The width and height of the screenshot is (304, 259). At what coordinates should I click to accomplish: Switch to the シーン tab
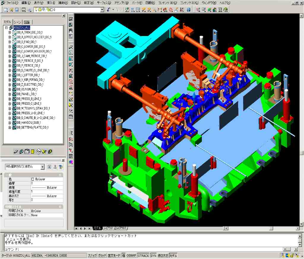pyautogui.click(x=17, y=22)
